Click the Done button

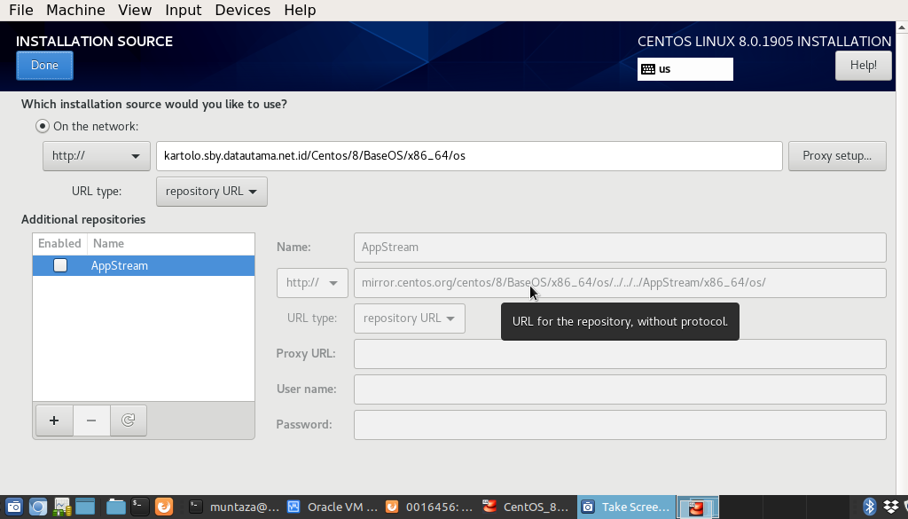(x=44, y=65)
